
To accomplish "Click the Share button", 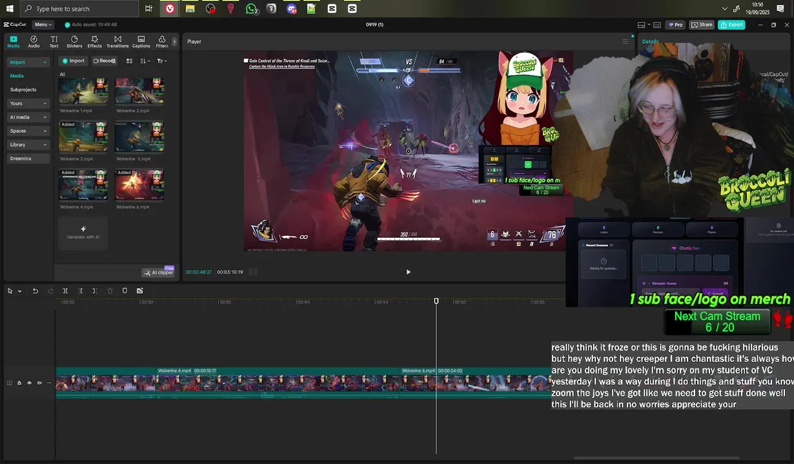I will coord(702,24).
